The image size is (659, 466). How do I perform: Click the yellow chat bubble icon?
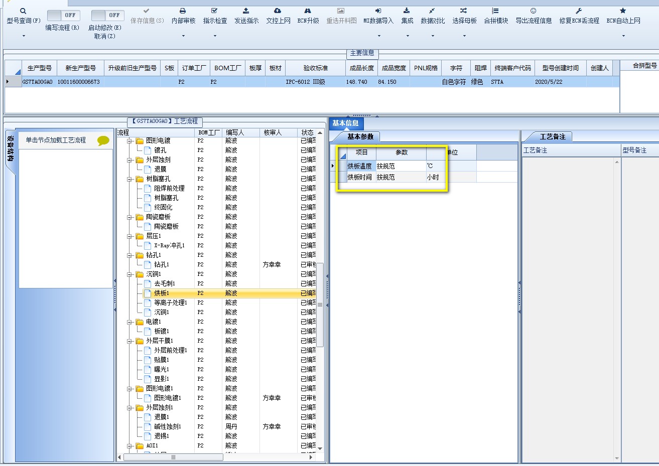pos(103,141)
